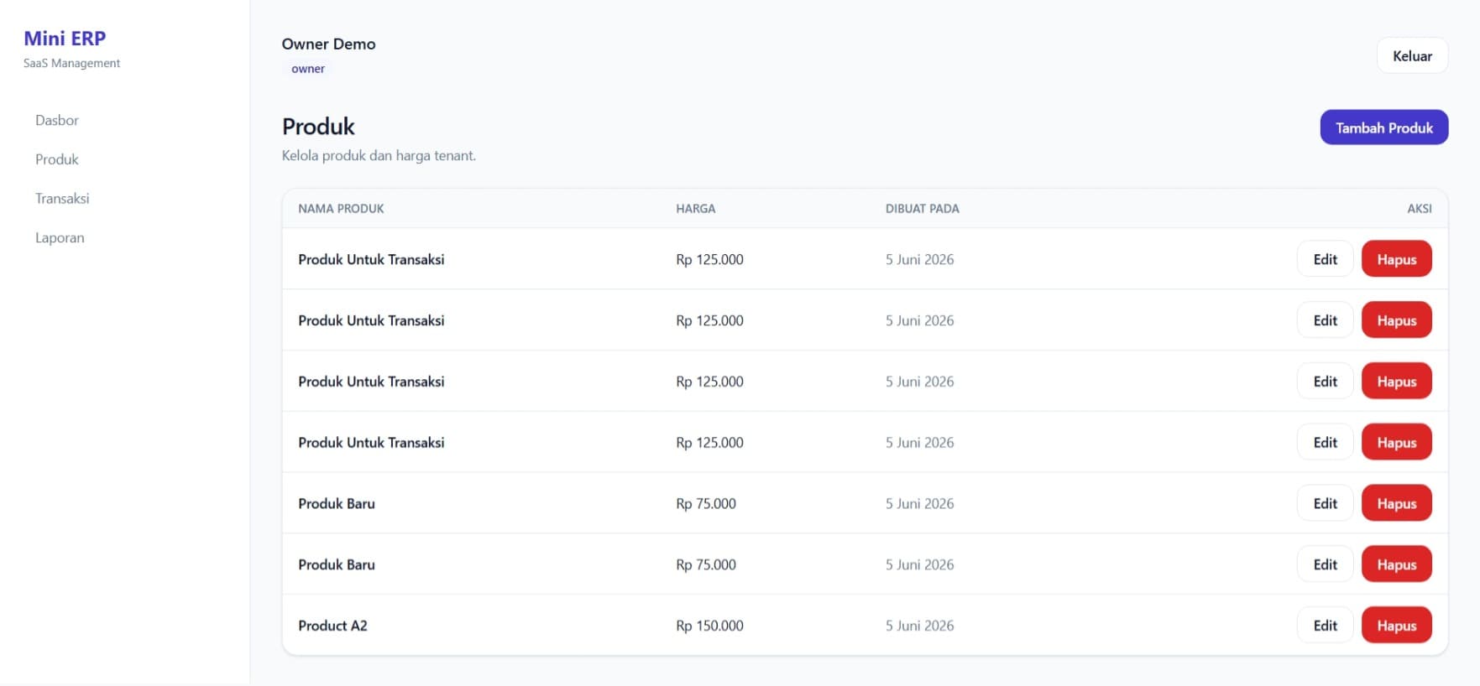This screenshot has height=686, width=1480.
Task: Hapus the third Produk Untuk Transaksi row
Action: tap(1396, 382)
